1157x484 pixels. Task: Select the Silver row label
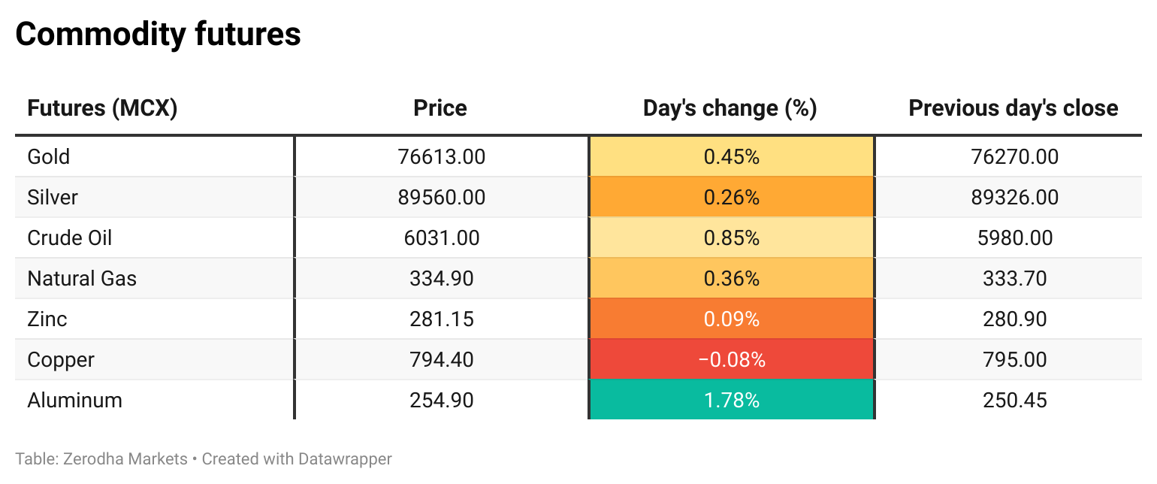pos(53,198)
